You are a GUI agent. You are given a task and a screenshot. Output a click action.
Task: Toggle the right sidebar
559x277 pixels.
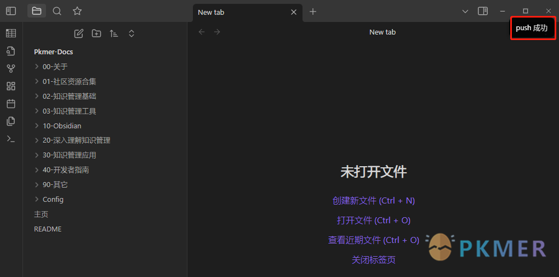[483, 12]
